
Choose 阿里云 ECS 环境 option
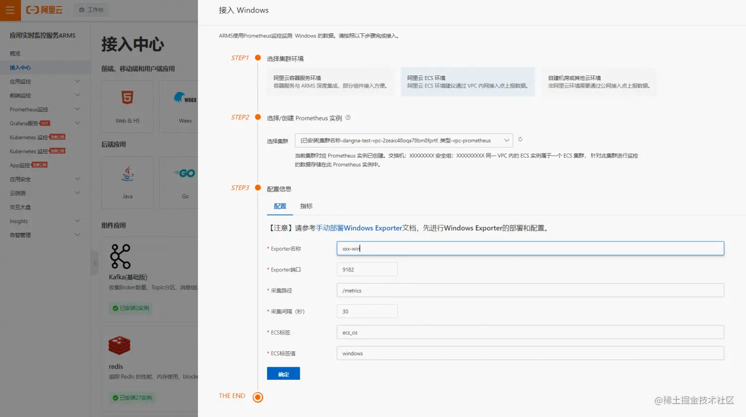[467, 82]
